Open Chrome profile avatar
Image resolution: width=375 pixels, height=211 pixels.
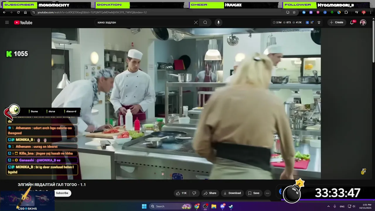pos(364,12)
